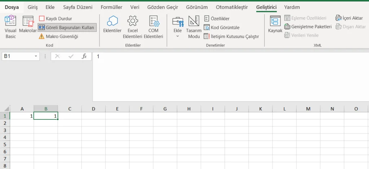This screenshot has height=169, width=369.
Task: Select row 1 header
Action: [5, 116]
